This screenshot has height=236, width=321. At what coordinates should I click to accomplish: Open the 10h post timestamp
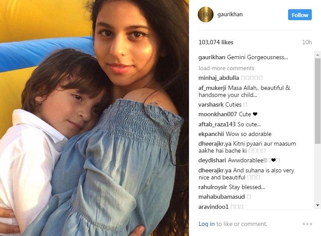(307, 42)
